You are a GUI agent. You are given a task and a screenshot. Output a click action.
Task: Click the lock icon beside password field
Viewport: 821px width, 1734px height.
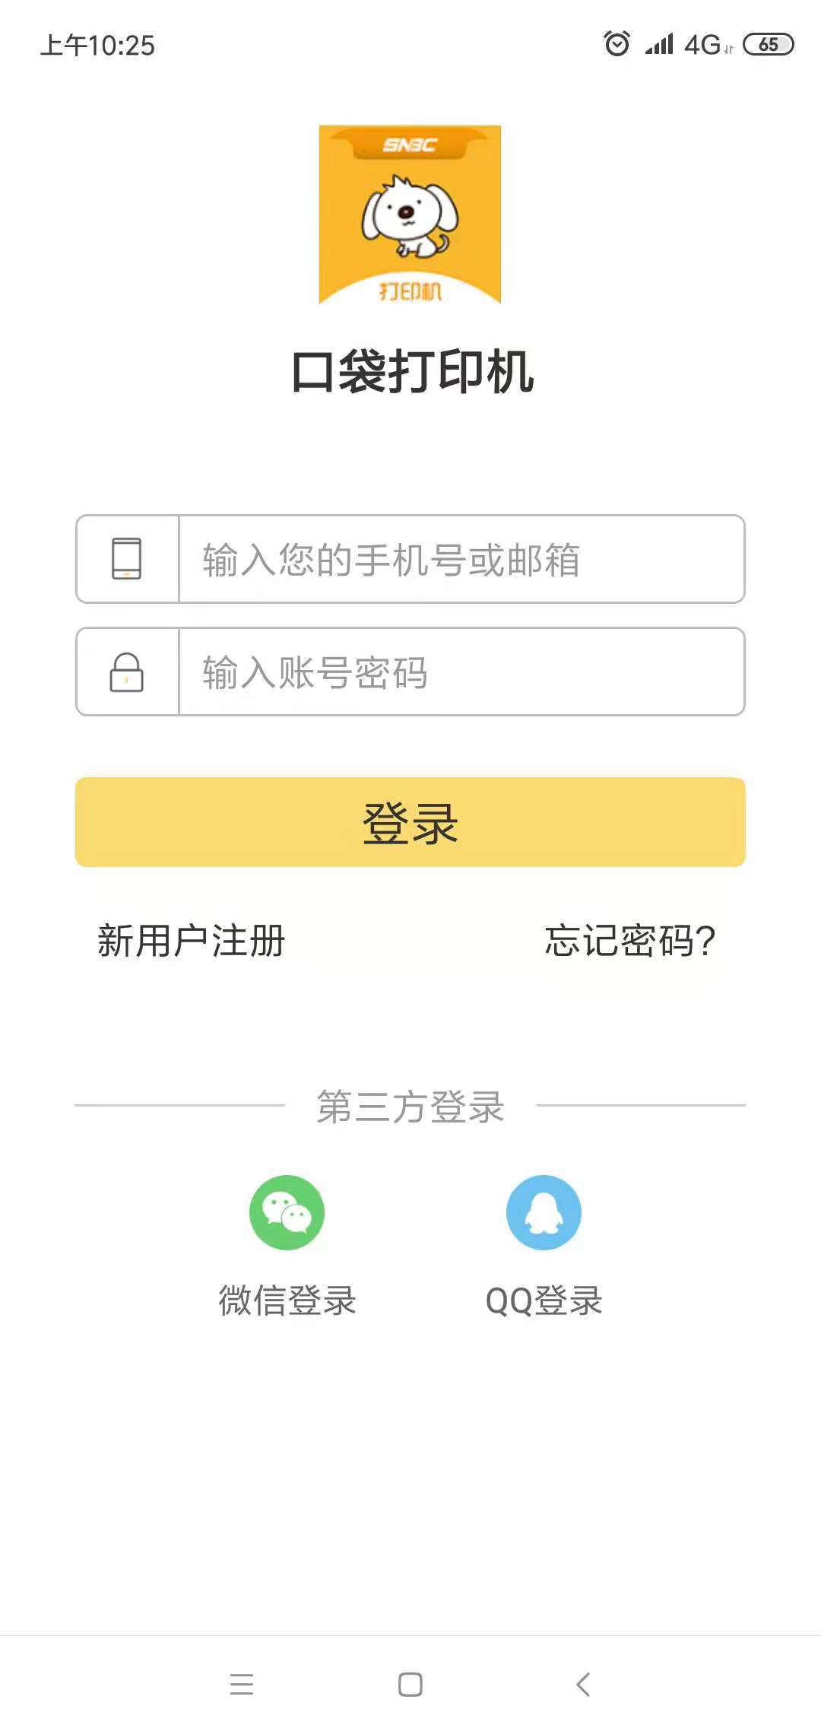(127, 672)
